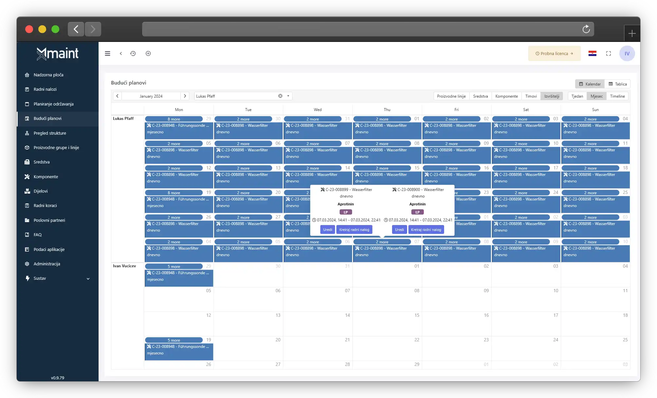Select the Timeline view
The image size is (657, 398).
point(617,96)
